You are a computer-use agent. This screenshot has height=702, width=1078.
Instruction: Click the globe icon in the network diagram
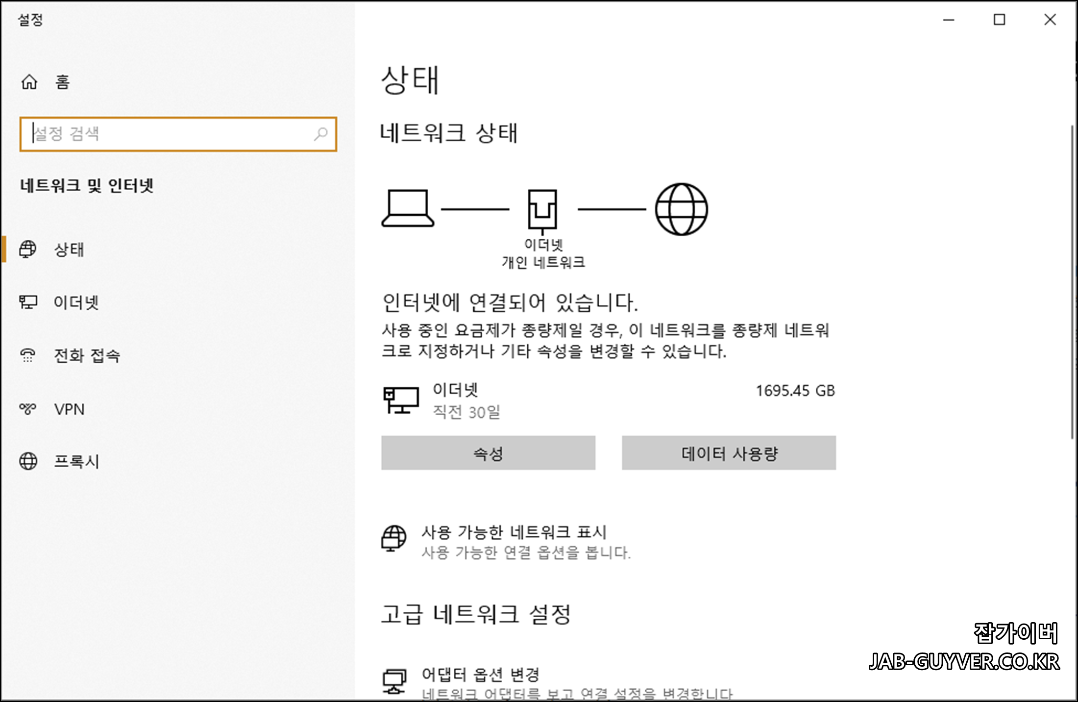pyautogui.click(x=681, y=209)
